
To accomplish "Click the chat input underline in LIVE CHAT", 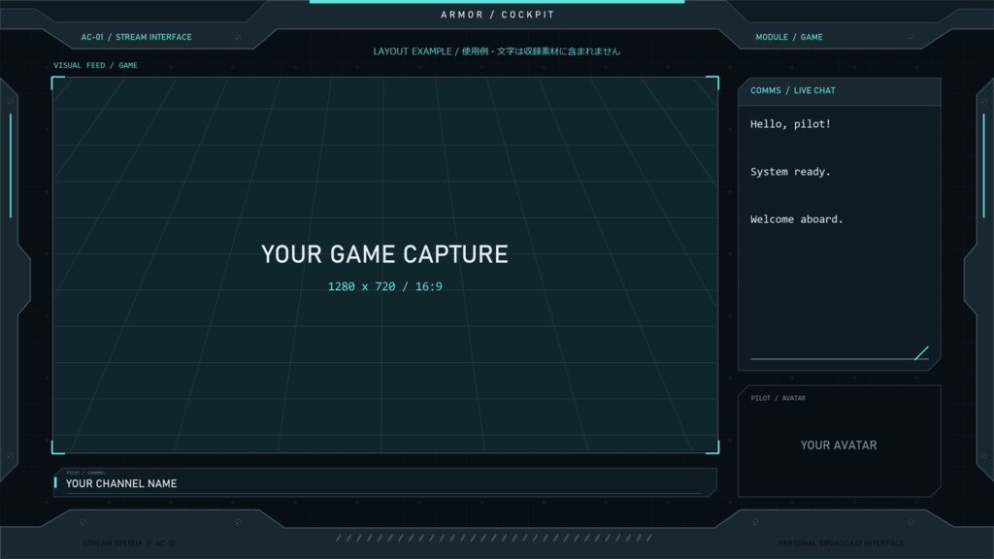I will (839, 359).
